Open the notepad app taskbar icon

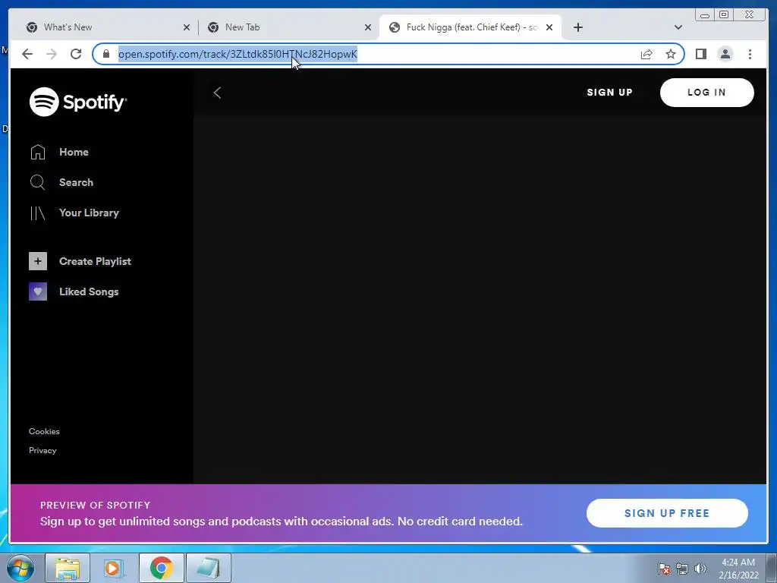tap(208, 568)
